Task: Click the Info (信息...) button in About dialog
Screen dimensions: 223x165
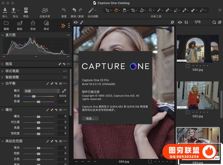Action: (x=90, y=119)
